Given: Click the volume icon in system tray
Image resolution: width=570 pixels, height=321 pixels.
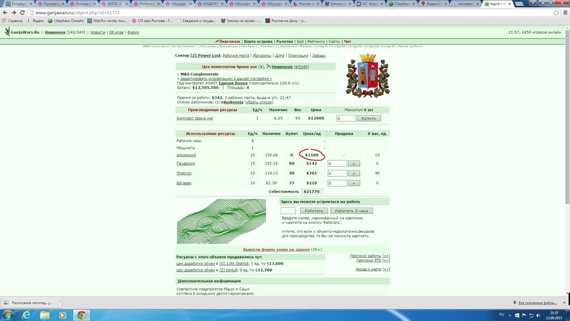Looking at the screenshot, I should click(538, 315).
